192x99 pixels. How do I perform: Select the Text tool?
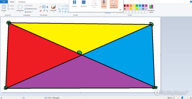(x=47, y=7)
